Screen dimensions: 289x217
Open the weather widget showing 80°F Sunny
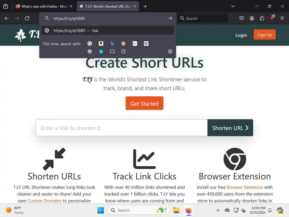[x=15, y=210]
